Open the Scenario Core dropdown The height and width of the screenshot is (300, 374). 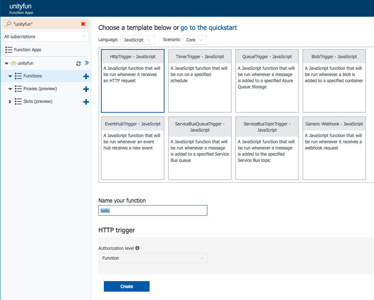[195, 40]
